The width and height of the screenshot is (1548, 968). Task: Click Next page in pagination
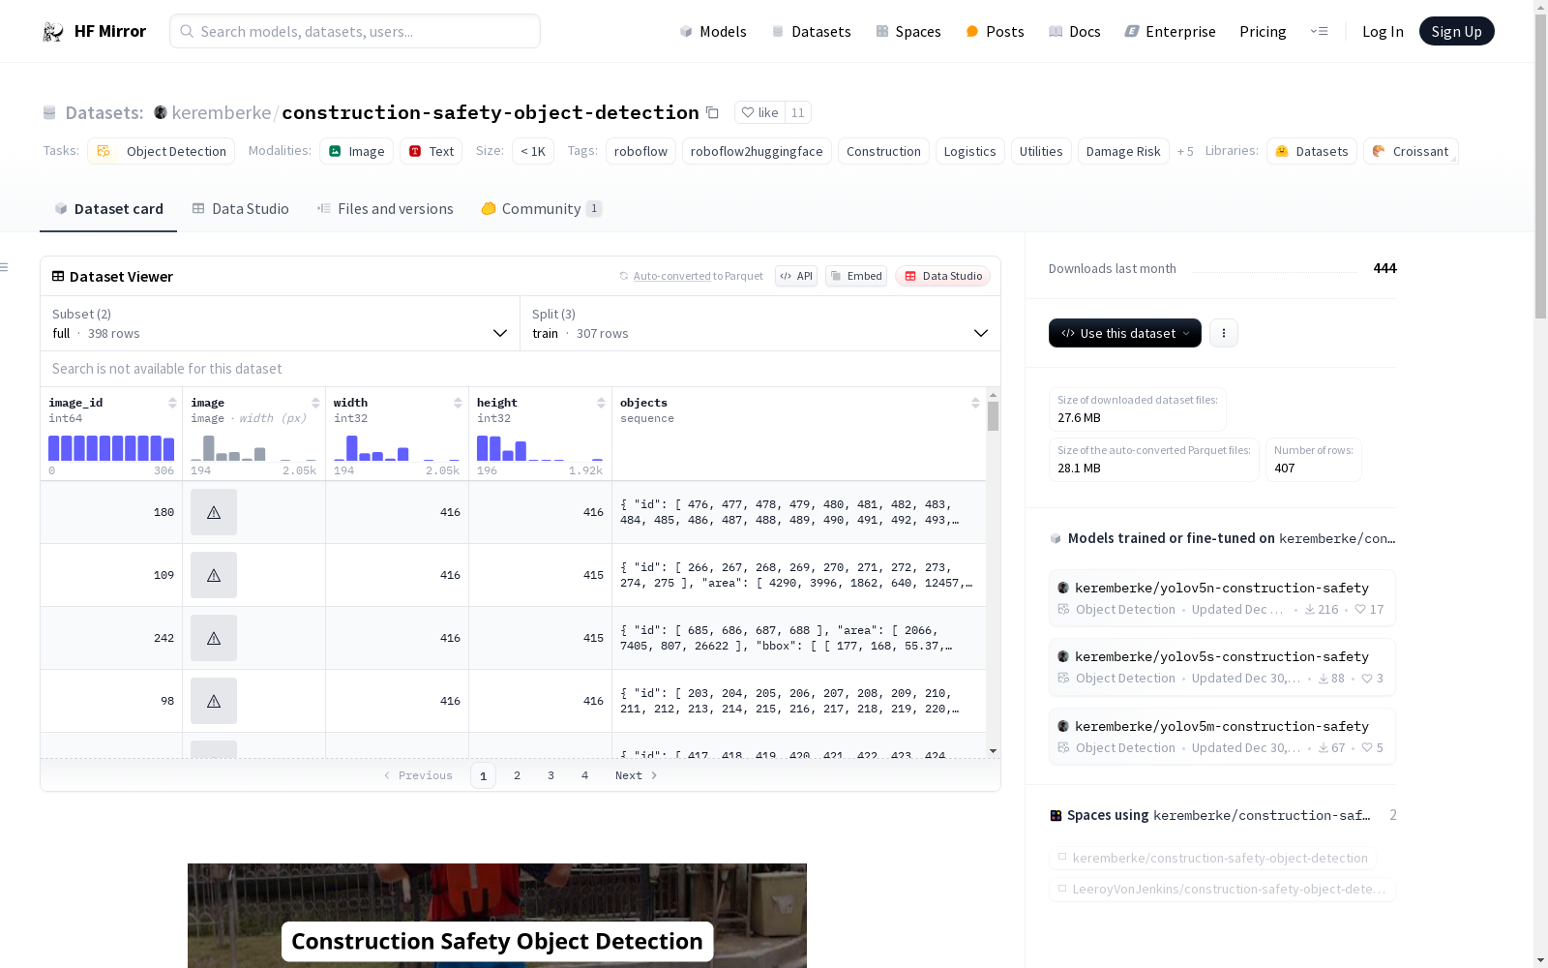637,775
